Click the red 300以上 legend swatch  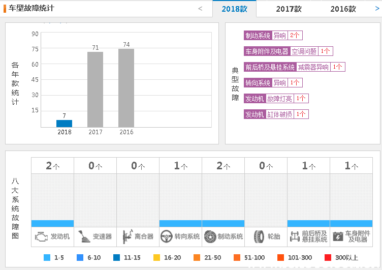[328, 258]
